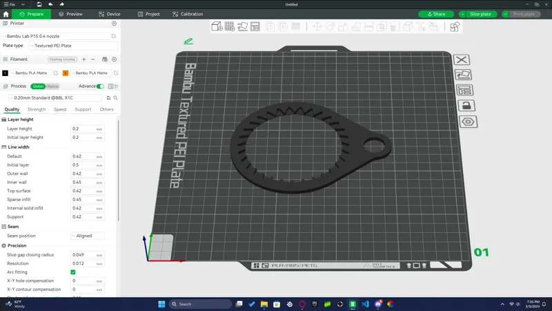Viewport: 552px width, 311px height.
Task: Open the Others settings tab
Action: point(107,110)
